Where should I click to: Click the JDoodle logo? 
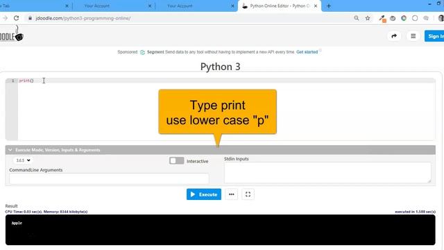tap(11, 34)
